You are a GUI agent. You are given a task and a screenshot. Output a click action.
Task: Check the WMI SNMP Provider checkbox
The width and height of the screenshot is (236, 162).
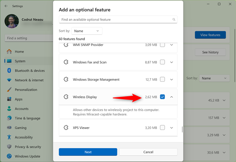tap(162, 45)
